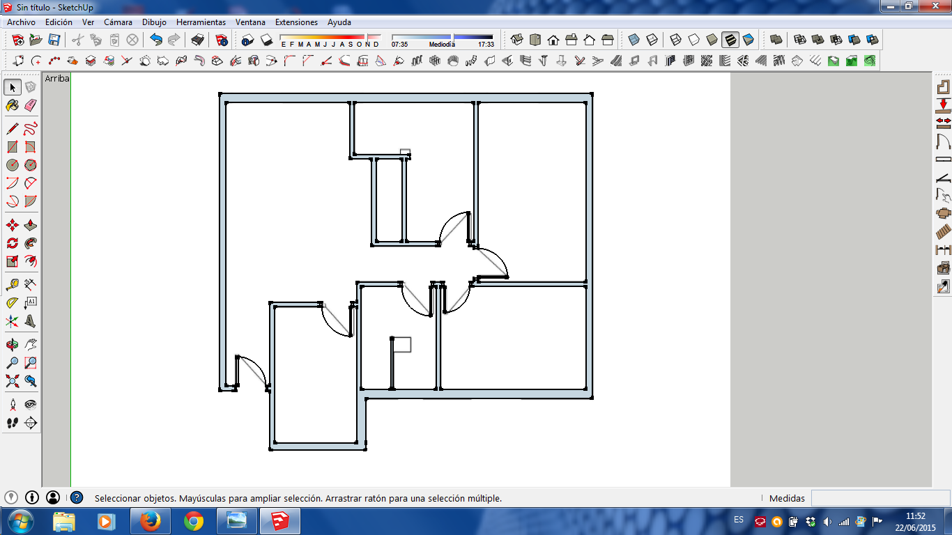This screenshot has width=952, height=535.
Task: Select the Polygon tool
Action: (x=31, y=165)
